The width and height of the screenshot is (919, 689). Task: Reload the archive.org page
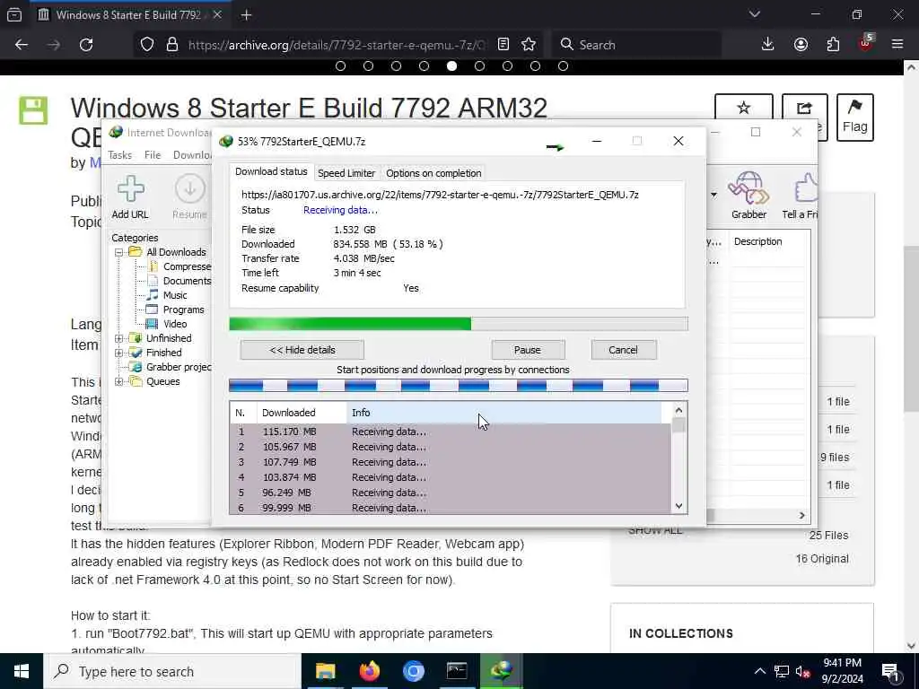click(x=86, y=45)
